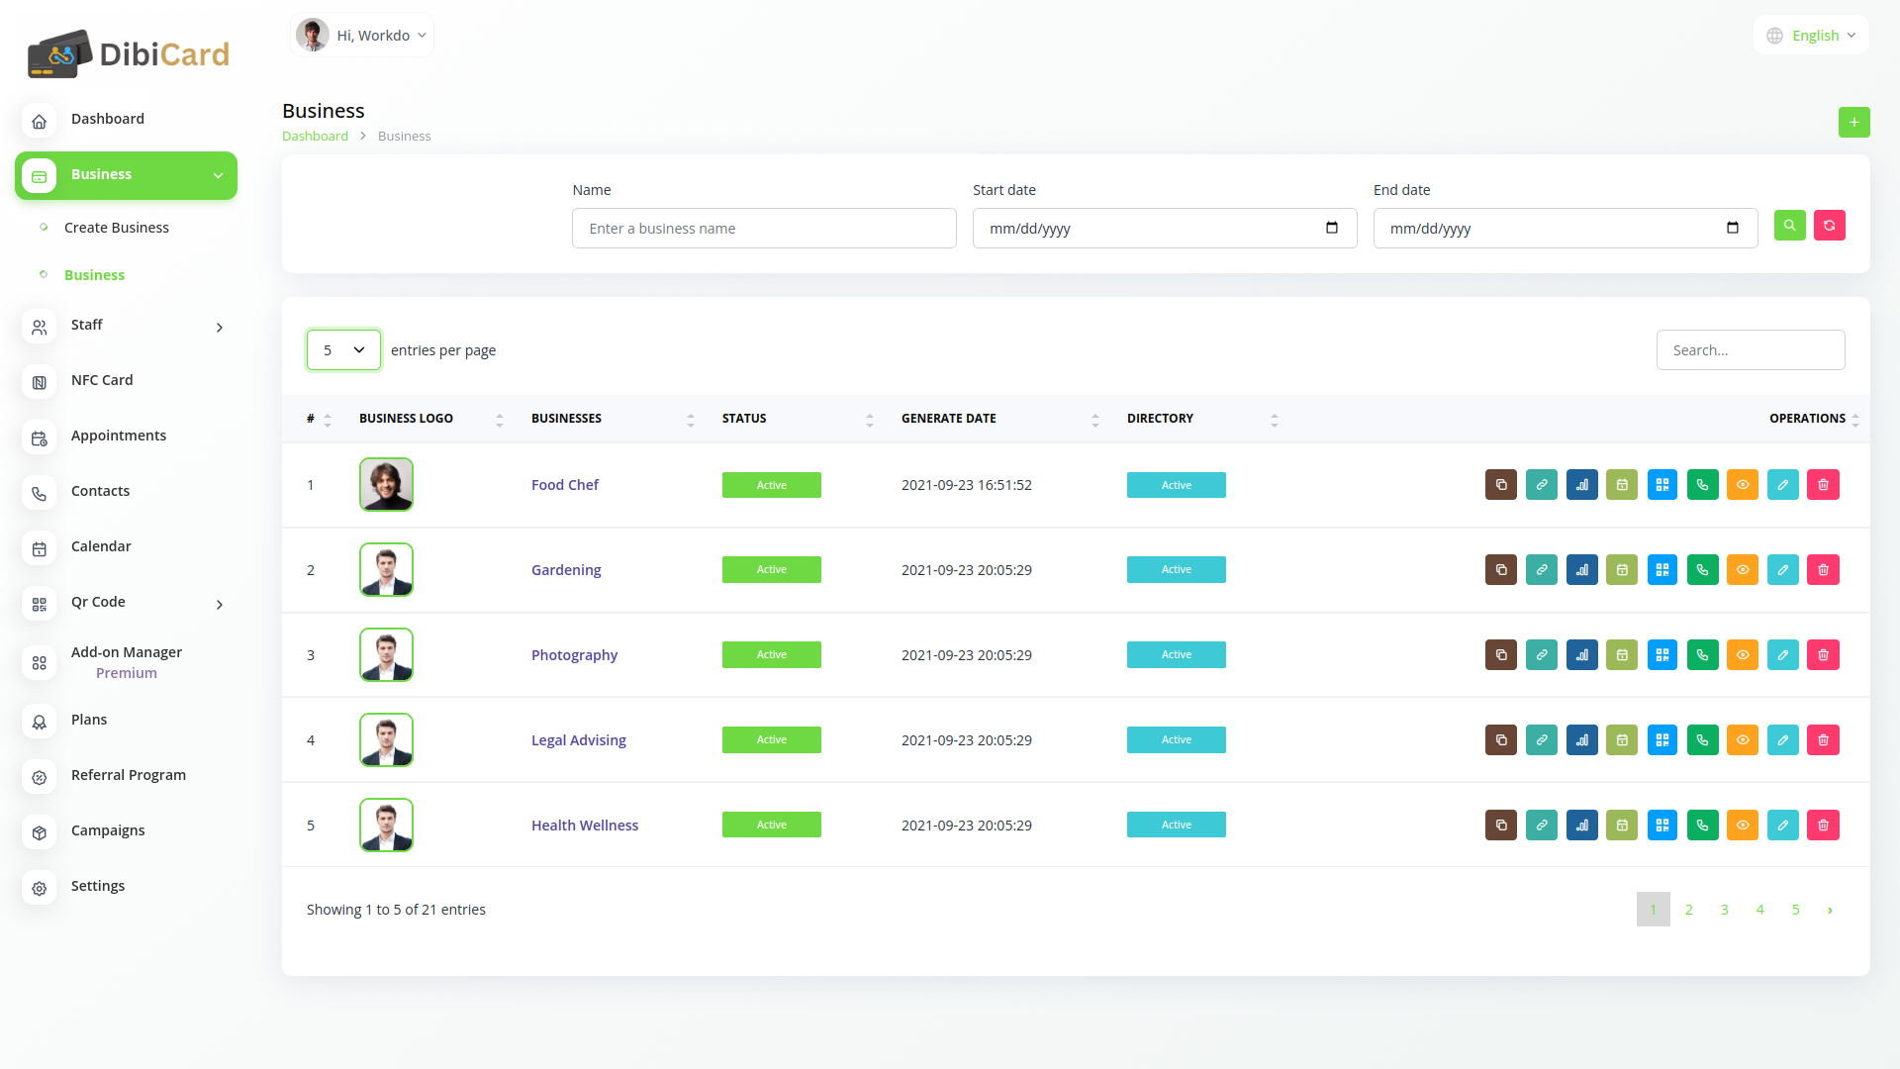1900x1069 pixels.
Task: Copy link icon in Gardening row
Action: pos(1541,570)
